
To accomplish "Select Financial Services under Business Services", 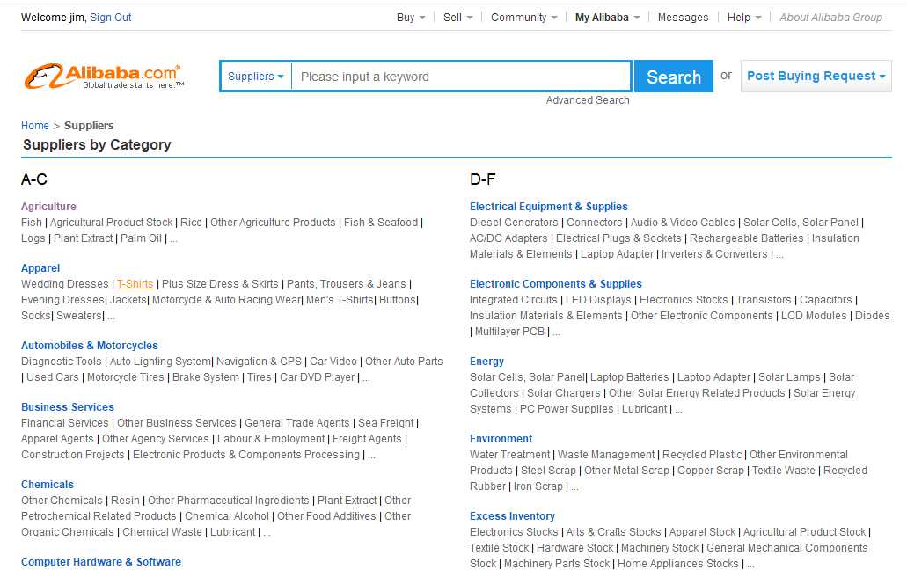I will point(65,423).
